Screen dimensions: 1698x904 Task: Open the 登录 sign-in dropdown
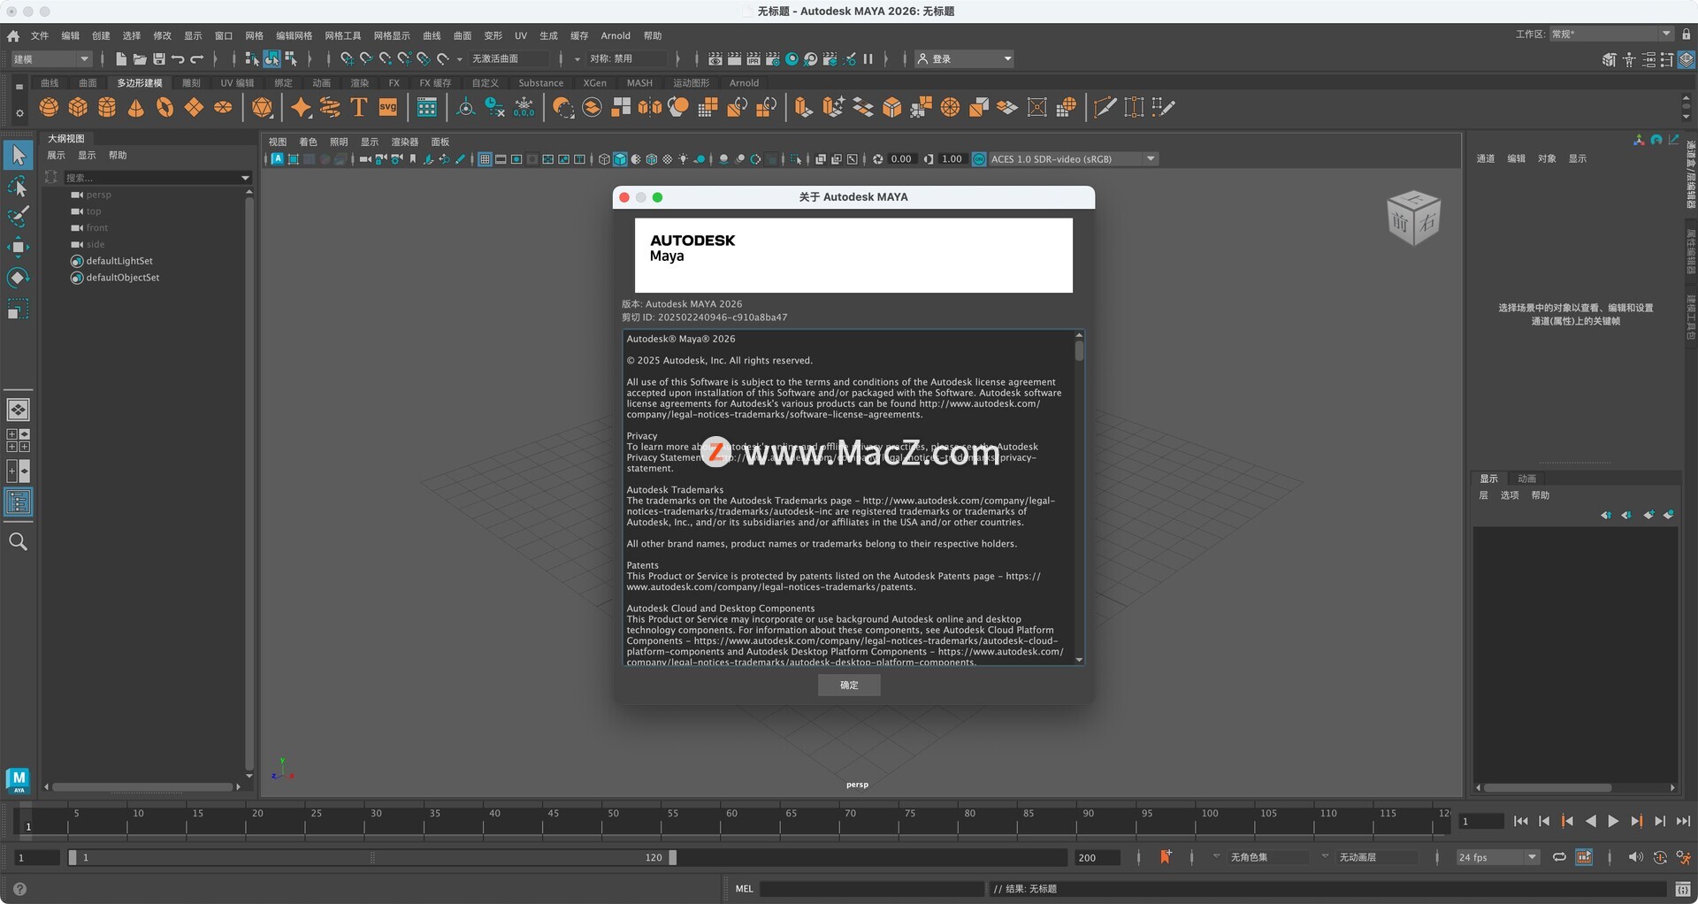point(964,59)
